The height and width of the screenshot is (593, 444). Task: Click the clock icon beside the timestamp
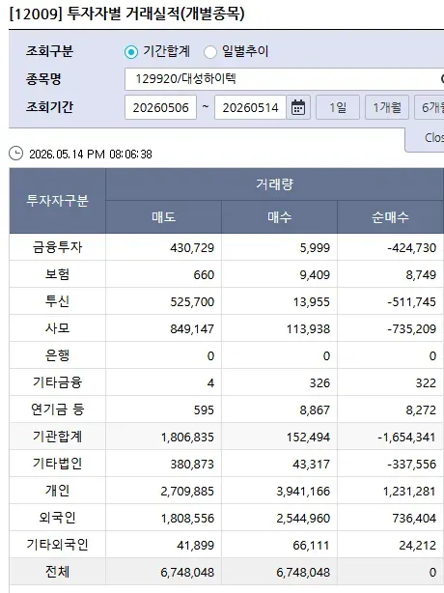point(15,154)
